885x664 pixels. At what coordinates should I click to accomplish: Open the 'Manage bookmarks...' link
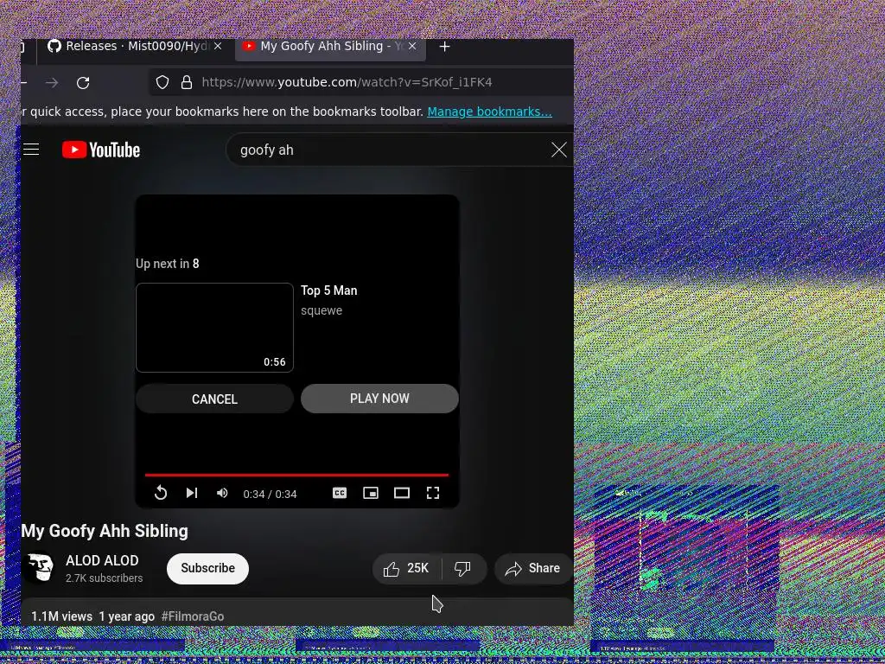click(x=489, y=112)
